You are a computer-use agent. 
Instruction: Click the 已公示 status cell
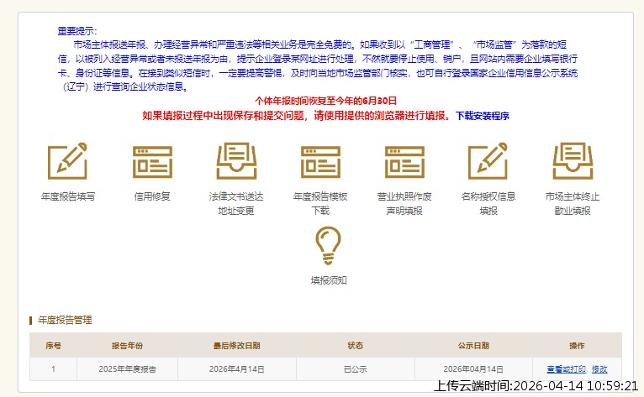pyautogui.click(x=356, y=369)
